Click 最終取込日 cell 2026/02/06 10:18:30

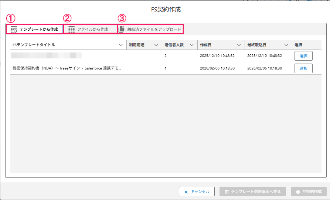coord(265,68)
